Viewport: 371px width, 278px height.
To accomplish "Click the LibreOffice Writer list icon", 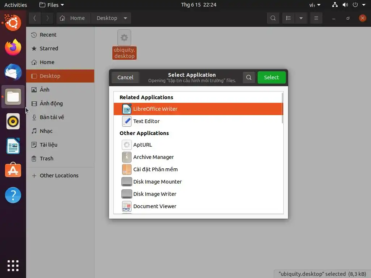I will (126, 109).
